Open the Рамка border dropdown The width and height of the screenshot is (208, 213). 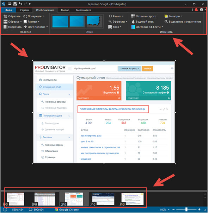click(116, 16)
